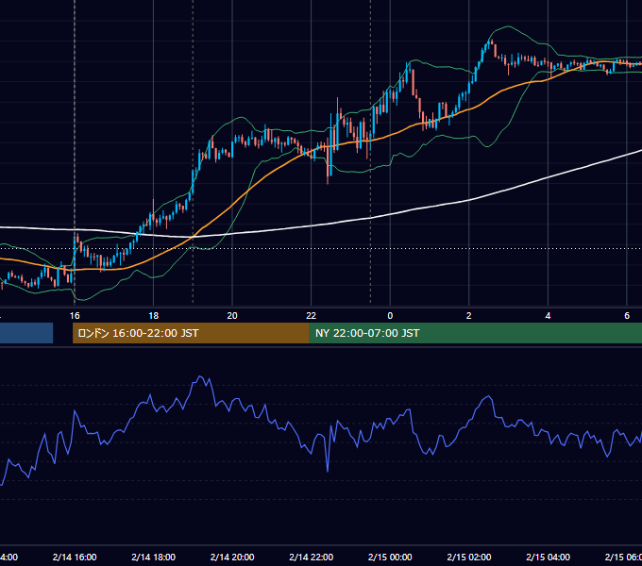
Task: Click the 4 hour label on chart axis
Action: 548,316
